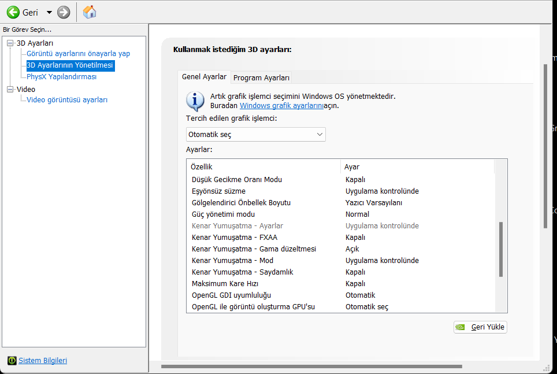The height and width of the screenshot is (374, 557).
Task: Click the Özellik column header
Action: 263,166
